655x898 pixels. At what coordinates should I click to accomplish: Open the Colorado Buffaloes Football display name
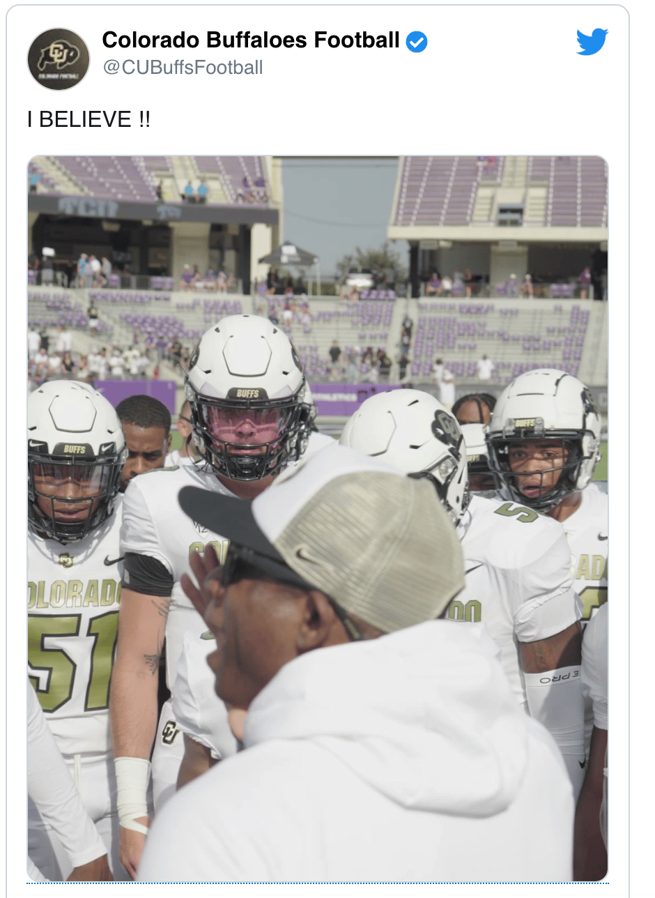(251, 40)
